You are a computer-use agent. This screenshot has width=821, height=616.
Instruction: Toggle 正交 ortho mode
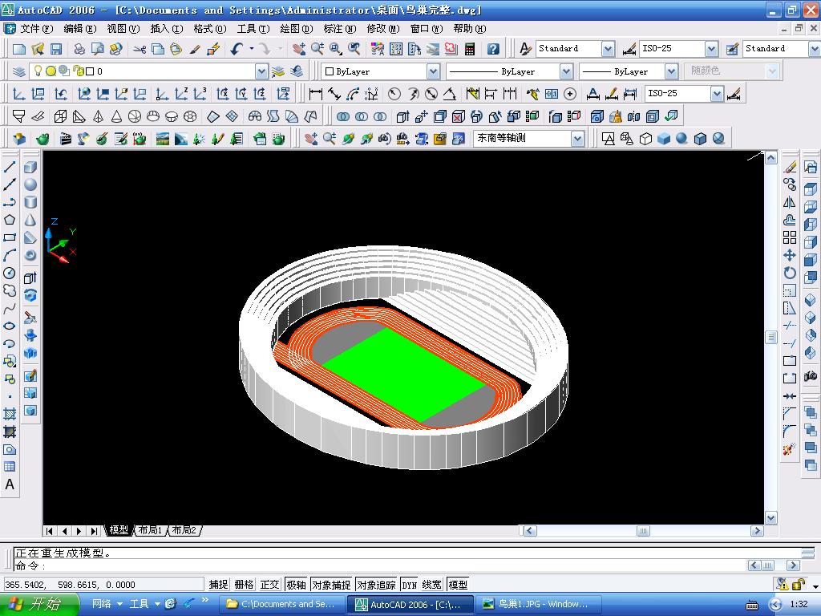[269, 585]
